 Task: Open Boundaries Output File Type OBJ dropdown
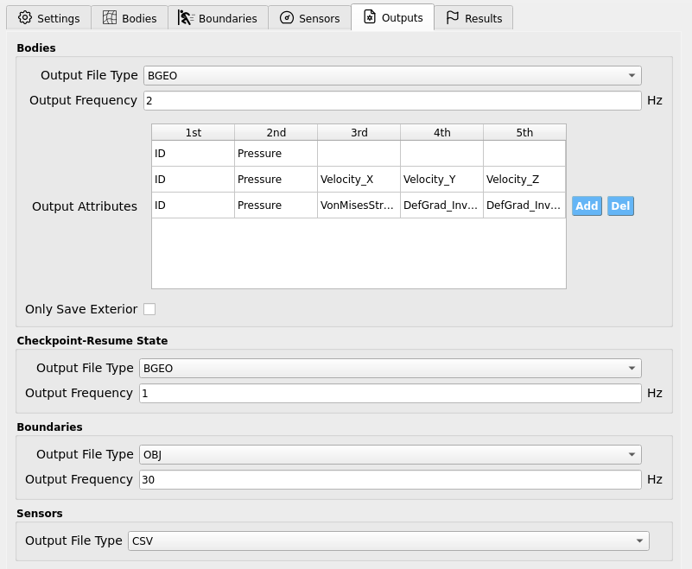(390, 455)
